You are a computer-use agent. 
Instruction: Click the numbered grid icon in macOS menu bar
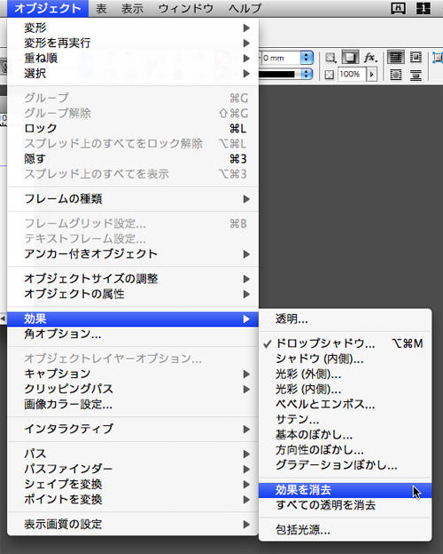tap(424, 8)
